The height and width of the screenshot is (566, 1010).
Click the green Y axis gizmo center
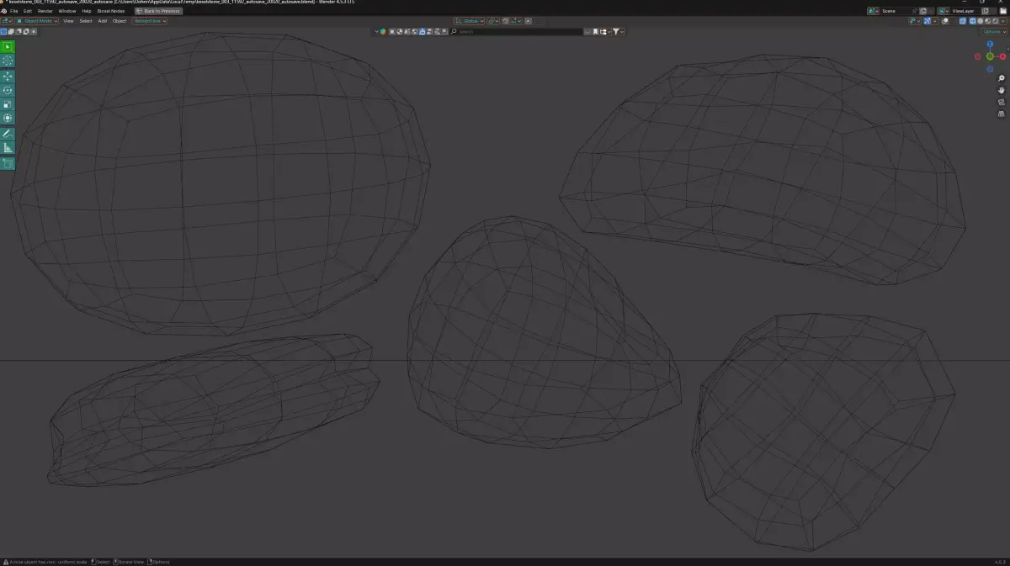(990, 56)
